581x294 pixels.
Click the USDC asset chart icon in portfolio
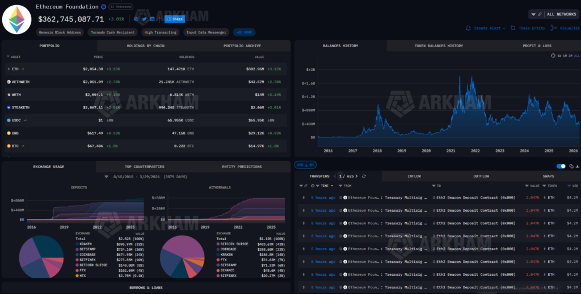(25, 120)
